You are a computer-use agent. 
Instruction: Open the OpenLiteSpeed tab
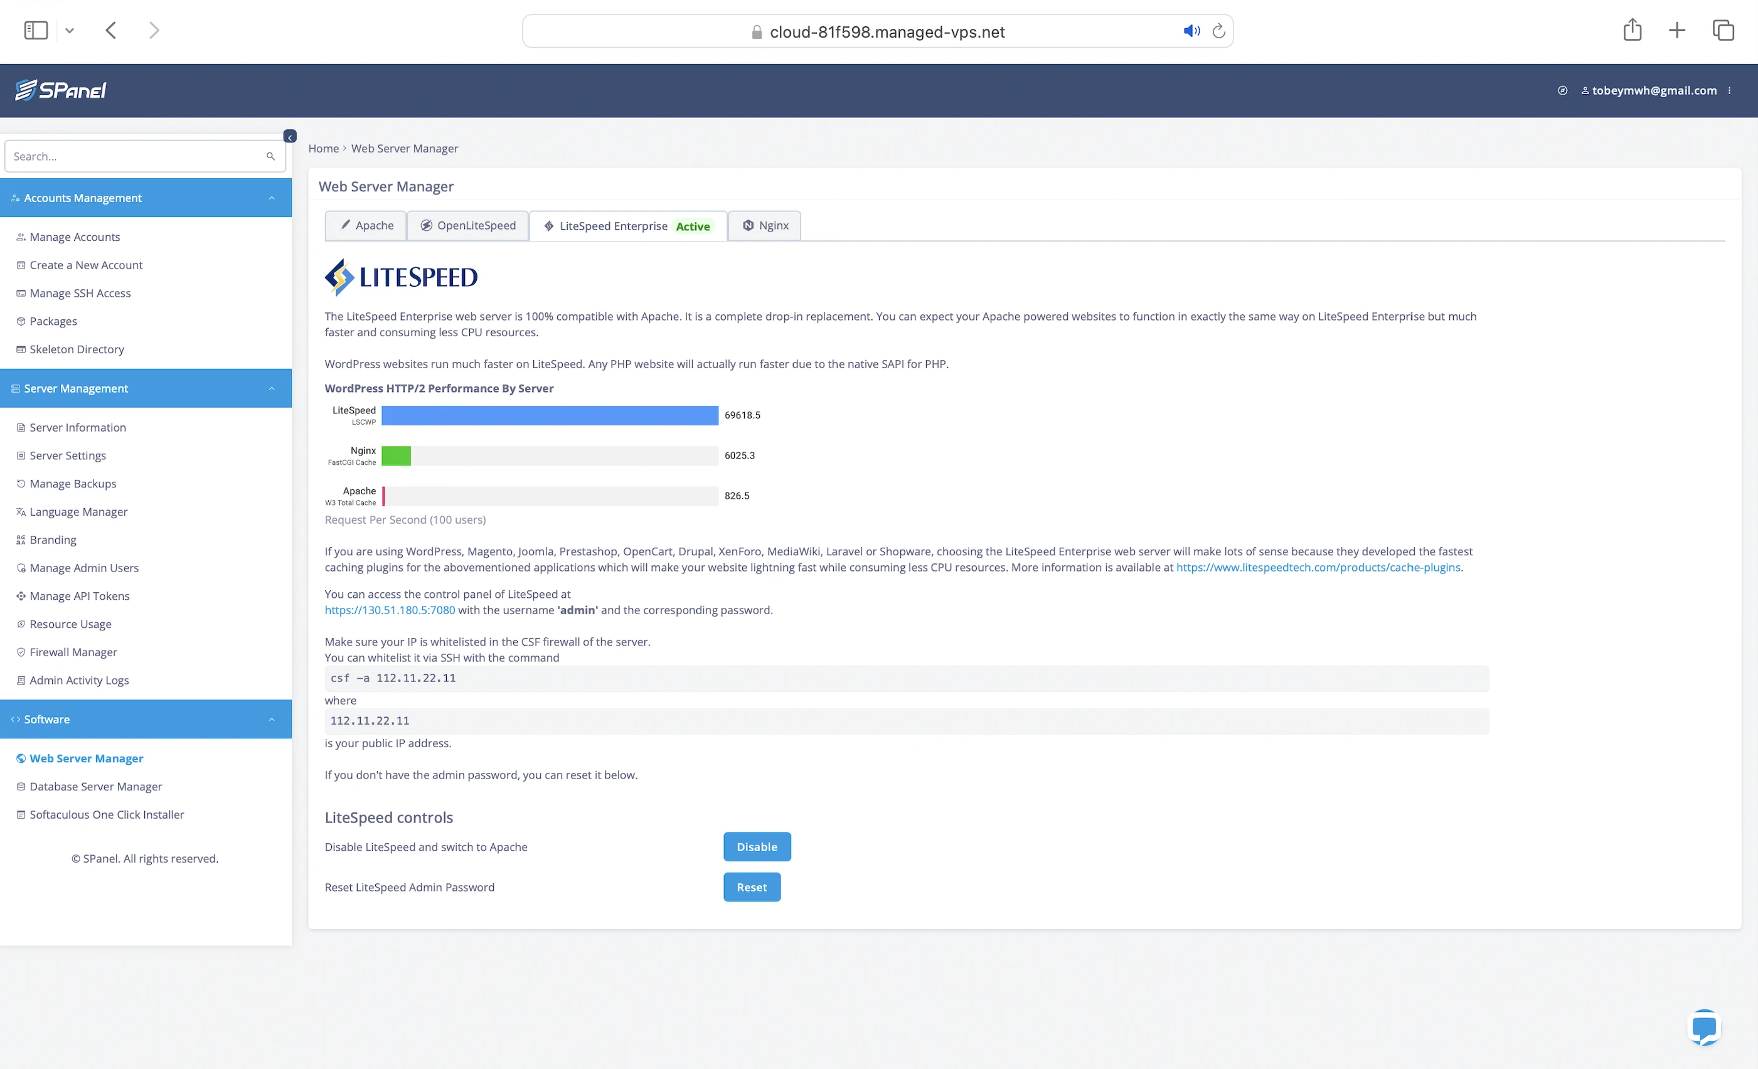pos(467,225)
